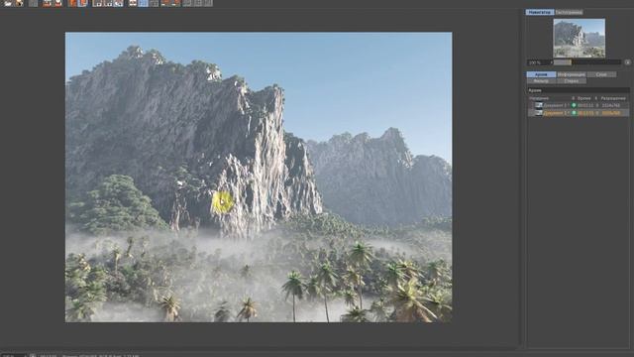Screen dimensions: 634x357
Task: Click the resolution 1024x768 in first history row
Action: coord(610,105)
